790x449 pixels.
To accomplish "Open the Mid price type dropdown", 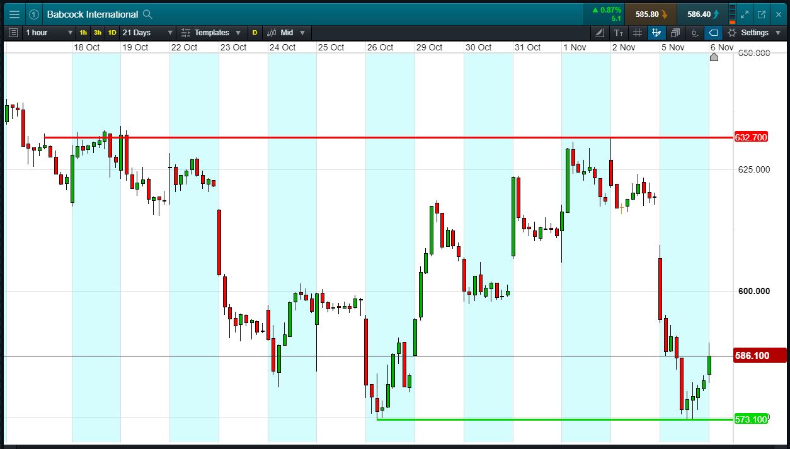I will 285,33.
